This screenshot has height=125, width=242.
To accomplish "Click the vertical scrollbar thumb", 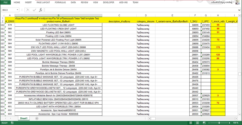I will tap(240, 74).
